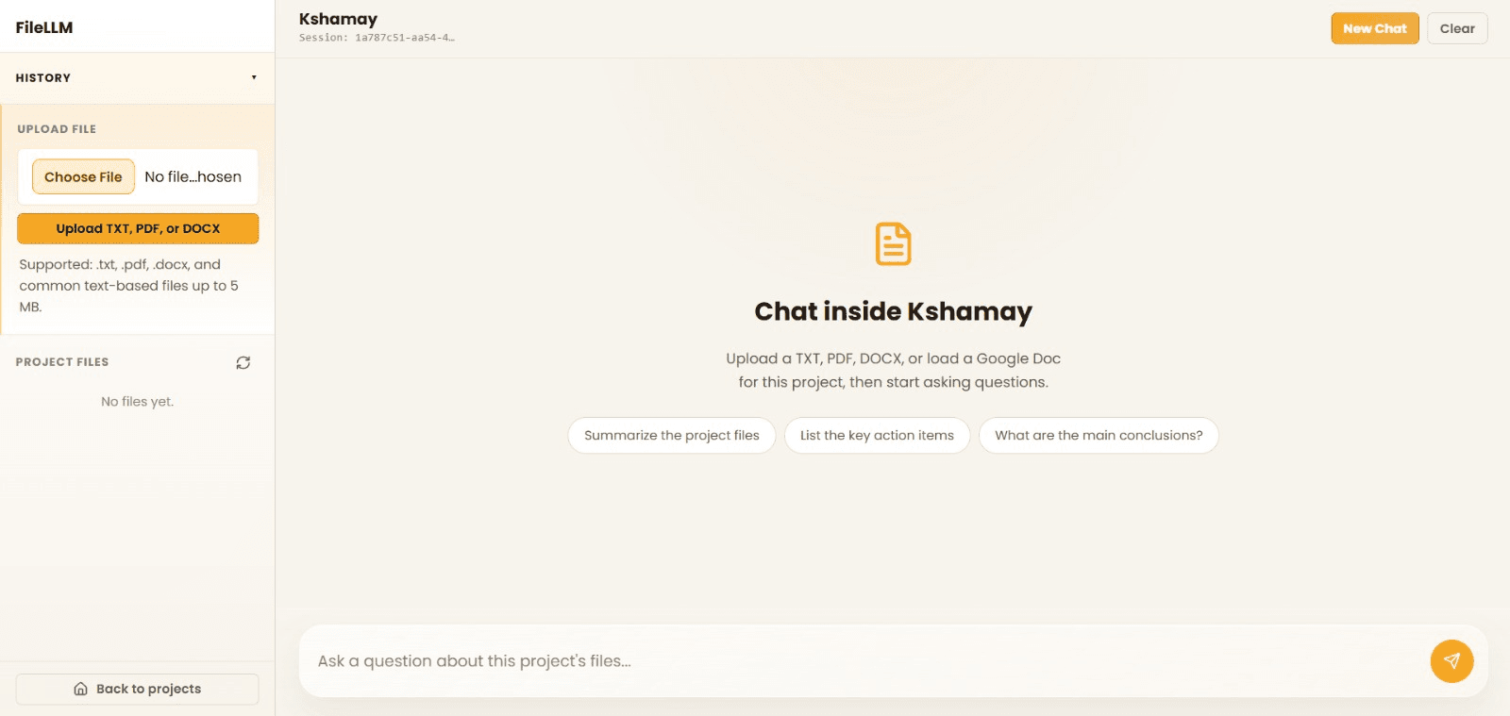Pick 'What are the main conclusions?' suggestion

click(1098, 436)
